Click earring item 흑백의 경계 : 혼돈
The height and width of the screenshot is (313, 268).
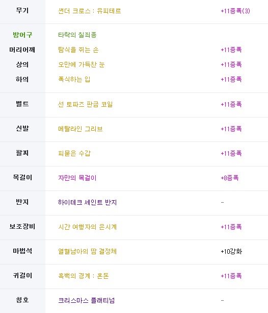point(83,276)
